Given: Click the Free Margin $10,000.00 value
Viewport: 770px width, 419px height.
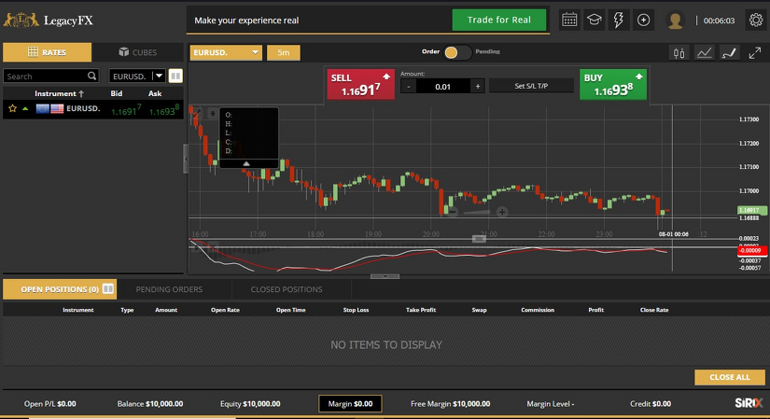Looking at the screenshot, I should [x=450, y=404].
